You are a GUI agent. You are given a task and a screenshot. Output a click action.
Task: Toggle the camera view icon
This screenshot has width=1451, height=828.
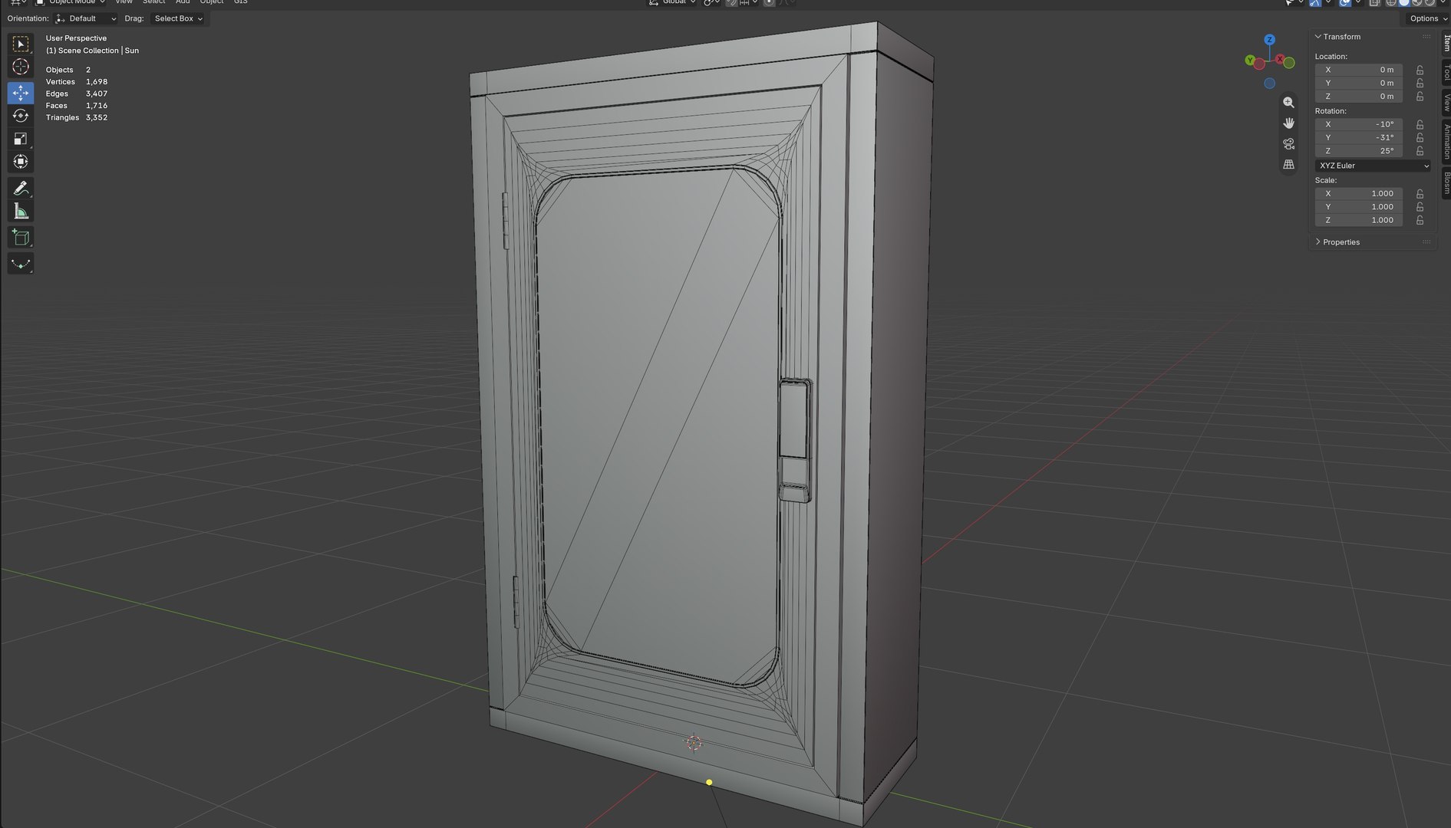[x=1288, y=144]
